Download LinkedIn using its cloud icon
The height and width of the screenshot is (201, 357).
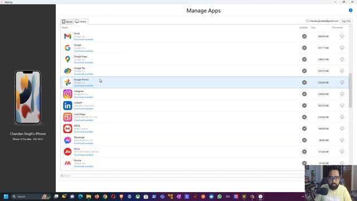pos(342,106)
